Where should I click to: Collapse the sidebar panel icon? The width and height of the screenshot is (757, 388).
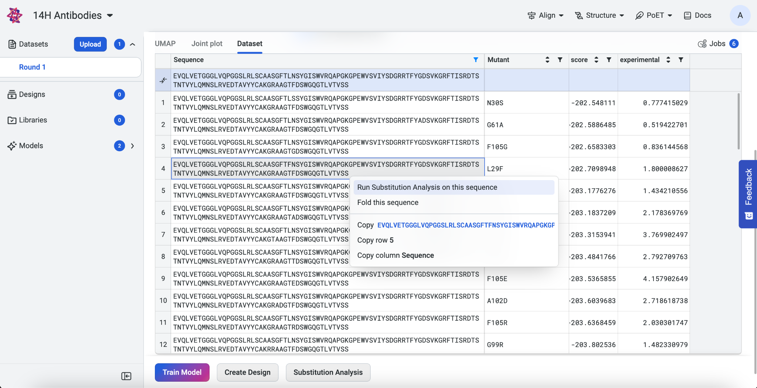[x=126, y=376]
